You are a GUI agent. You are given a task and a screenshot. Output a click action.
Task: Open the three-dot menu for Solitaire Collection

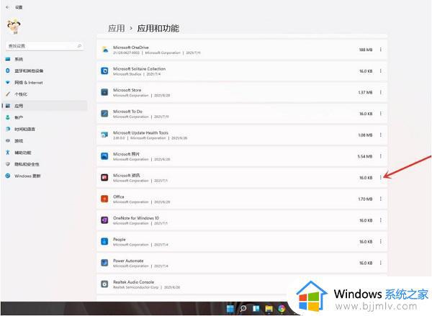381,71
